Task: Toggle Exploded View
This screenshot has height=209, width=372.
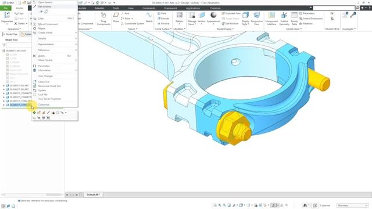Action: [231, 13]
